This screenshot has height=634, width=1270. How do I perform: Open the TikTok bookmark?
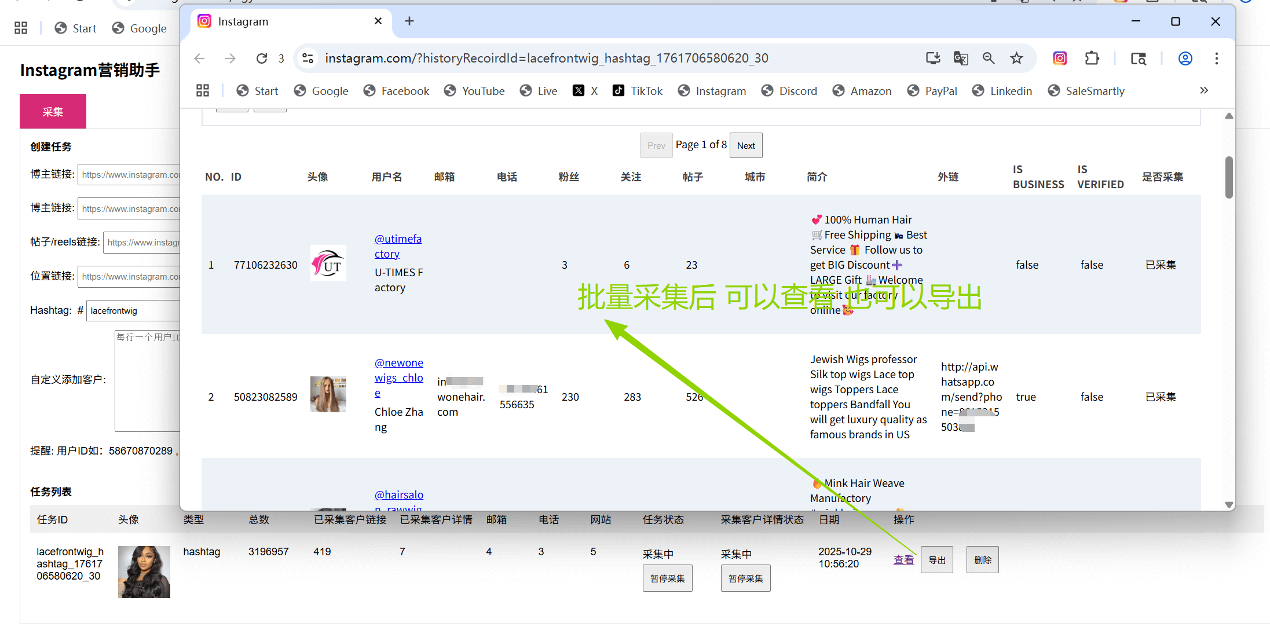(638, 91)
